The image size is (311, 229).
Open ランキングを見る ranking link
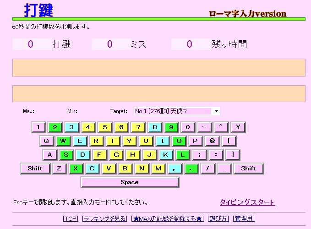[x=105, y=219]
